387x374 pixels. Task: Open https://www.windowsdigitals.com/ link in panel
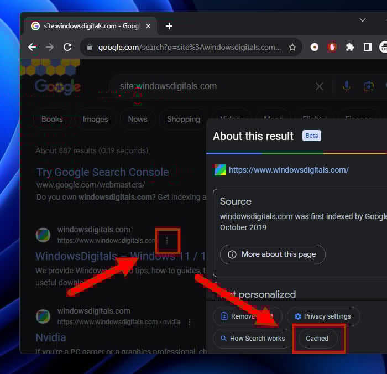pos(289,170)
